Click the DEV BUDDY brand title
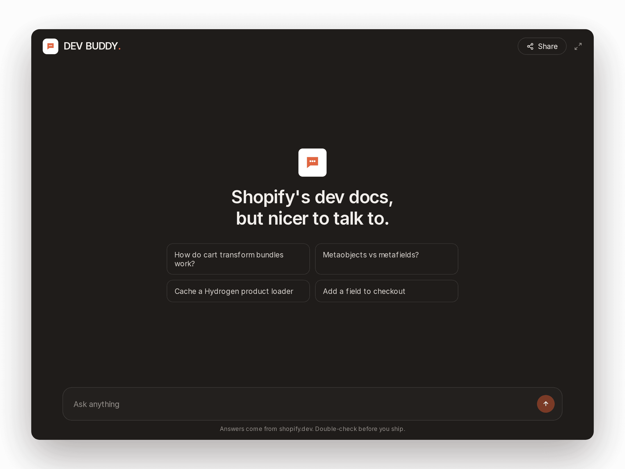625x469 pixels. tap(92, 46)
